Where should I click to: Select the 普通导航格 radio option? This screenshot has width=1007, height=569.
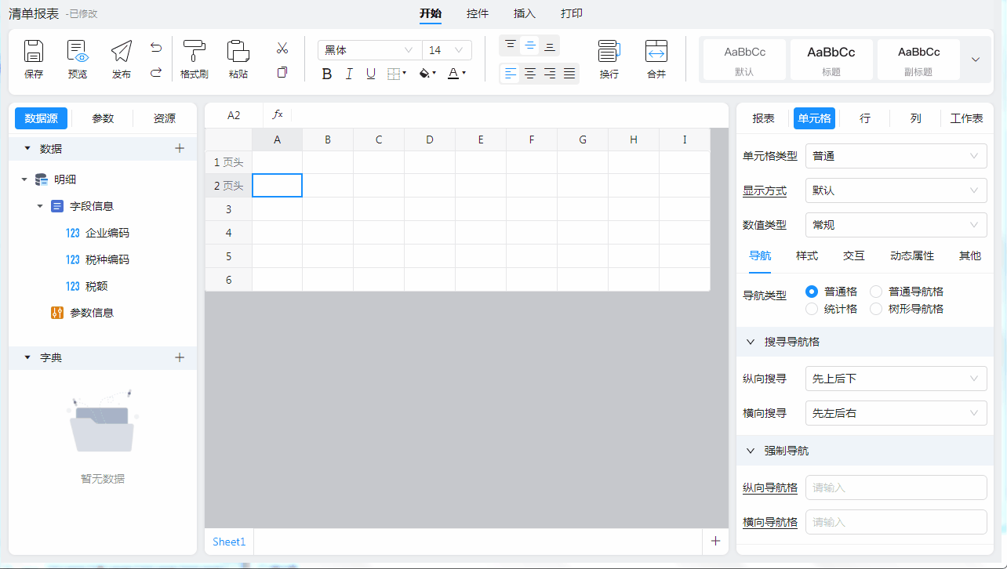(x=876, y=292)
